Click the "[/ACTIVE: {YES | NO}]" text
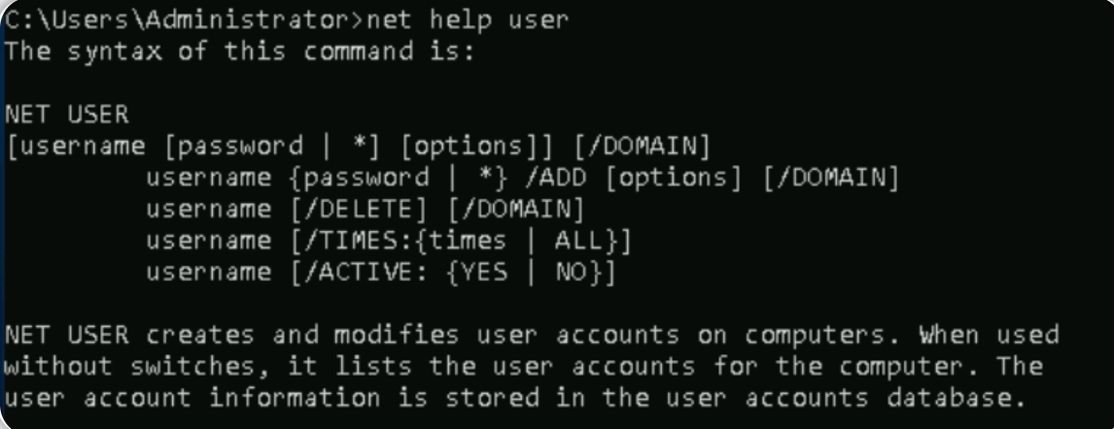This screenshot has height=429, width=1114. click(x=453, y=273)
